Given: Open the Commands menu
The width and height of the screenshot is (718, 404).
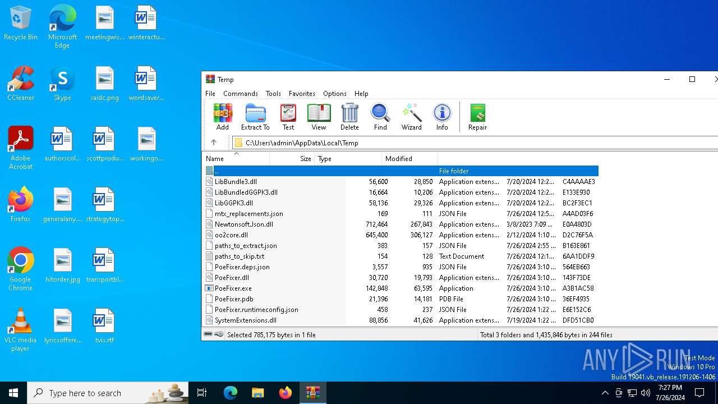Looking at the screenshot, I should pos(241,94).
